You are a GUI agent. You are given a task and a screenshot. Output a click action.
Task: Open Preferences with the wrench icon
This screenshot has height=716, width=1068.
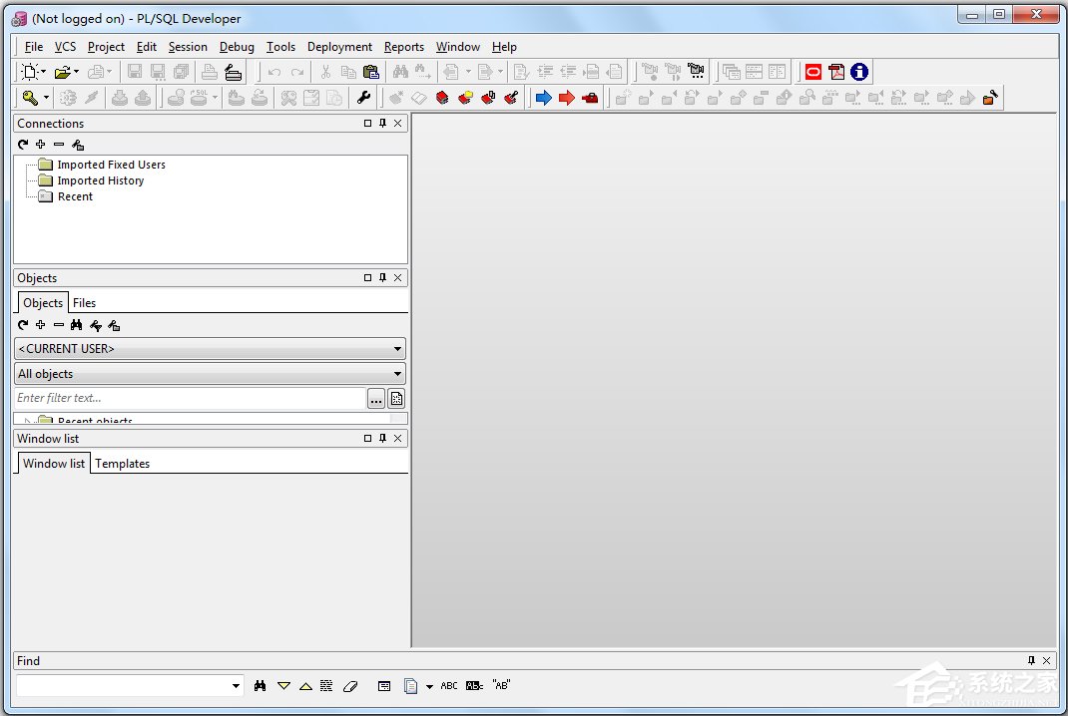pyautogui.click(x=363, y=98)
